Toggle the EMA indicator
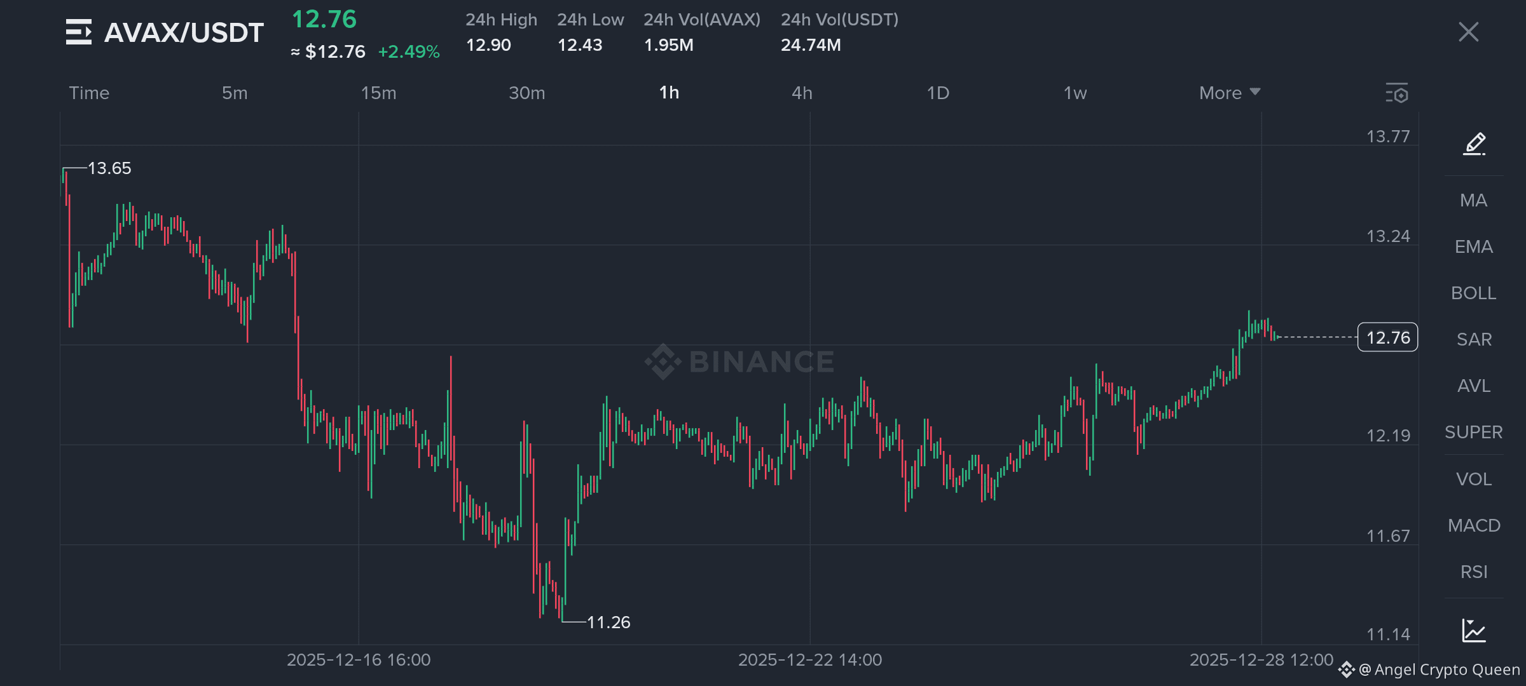The width and height of the screenshot is (1526, 686). tap(1474, 246)
